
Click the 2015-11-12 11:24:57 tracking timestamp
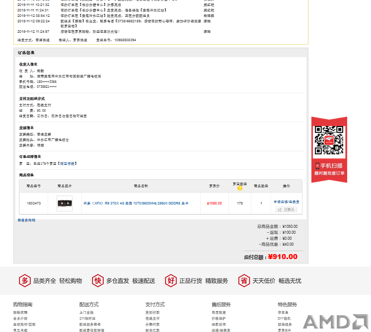(x=33, y=31)
